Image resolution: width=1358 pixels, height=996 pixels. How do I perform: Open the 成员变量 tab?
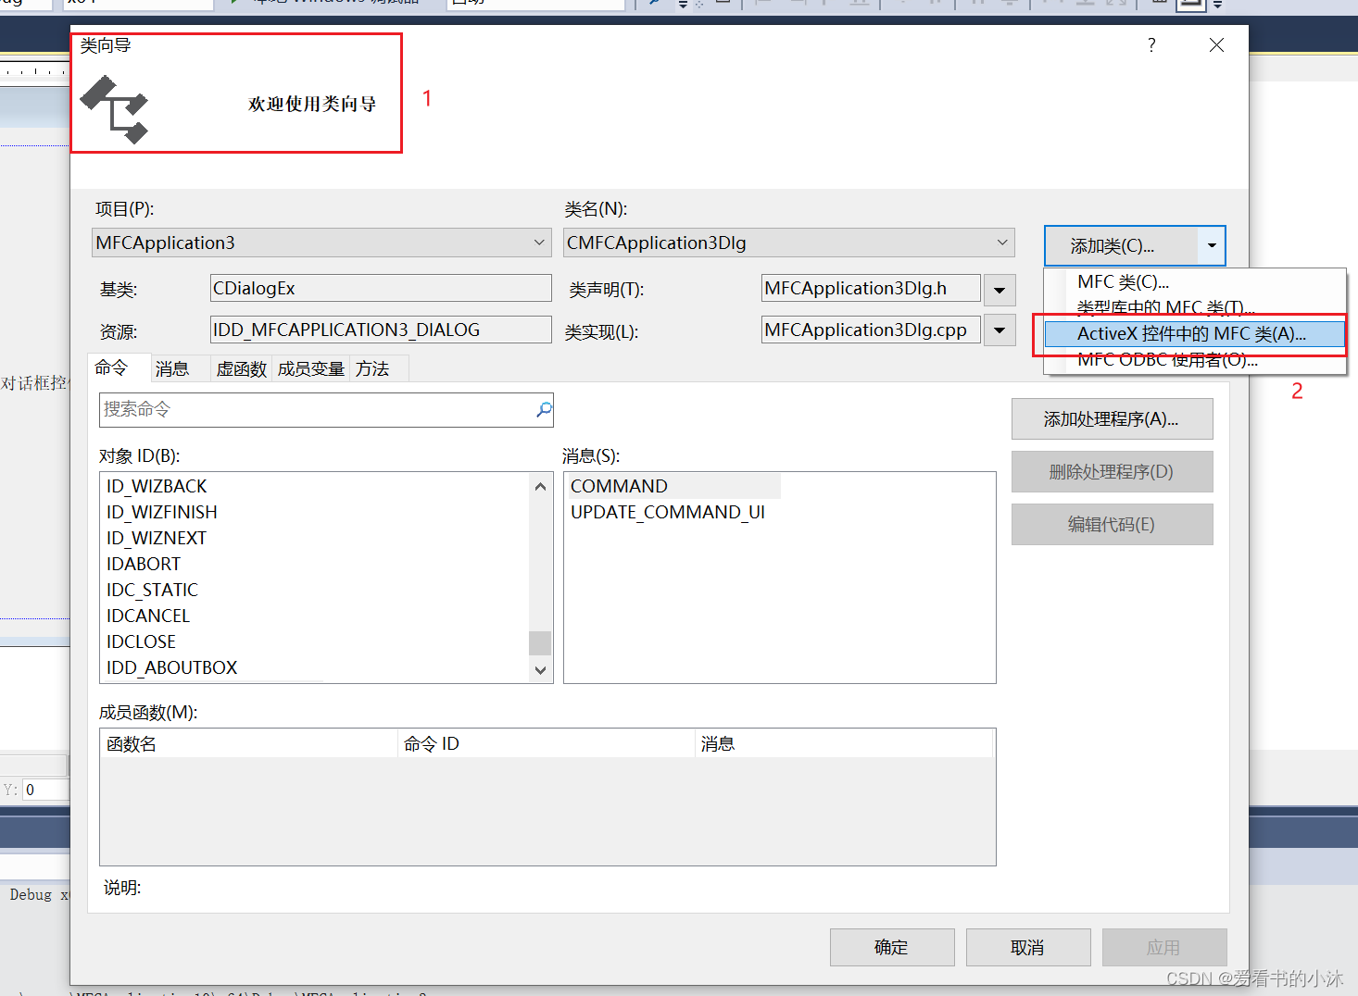[x=311, y=369]
